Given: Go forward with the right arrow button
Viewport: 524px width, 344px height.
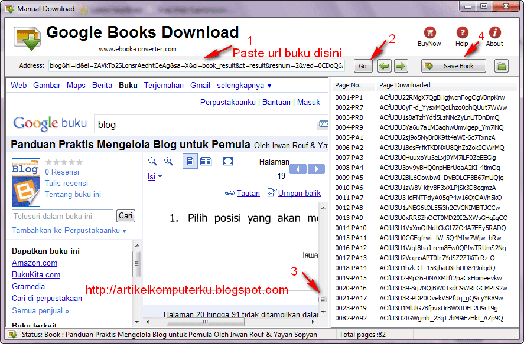Looking at the screenshot, I should click(x=401, y=65).
